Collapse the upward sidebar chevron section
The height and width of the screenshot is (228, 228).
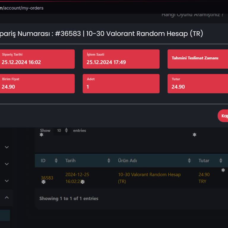[7, 198]
